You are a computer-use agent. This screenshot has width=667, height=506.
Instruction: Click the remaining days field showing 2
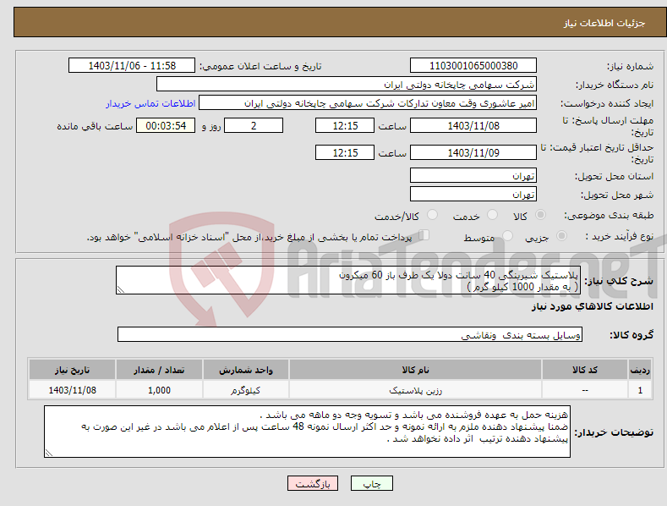click(254, 125)
